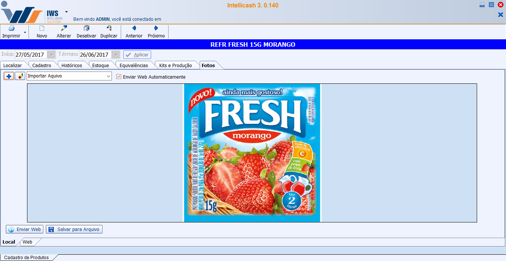Open the Importar Aquivo combo box
This screenshot has height=261, width=506.
69,76
